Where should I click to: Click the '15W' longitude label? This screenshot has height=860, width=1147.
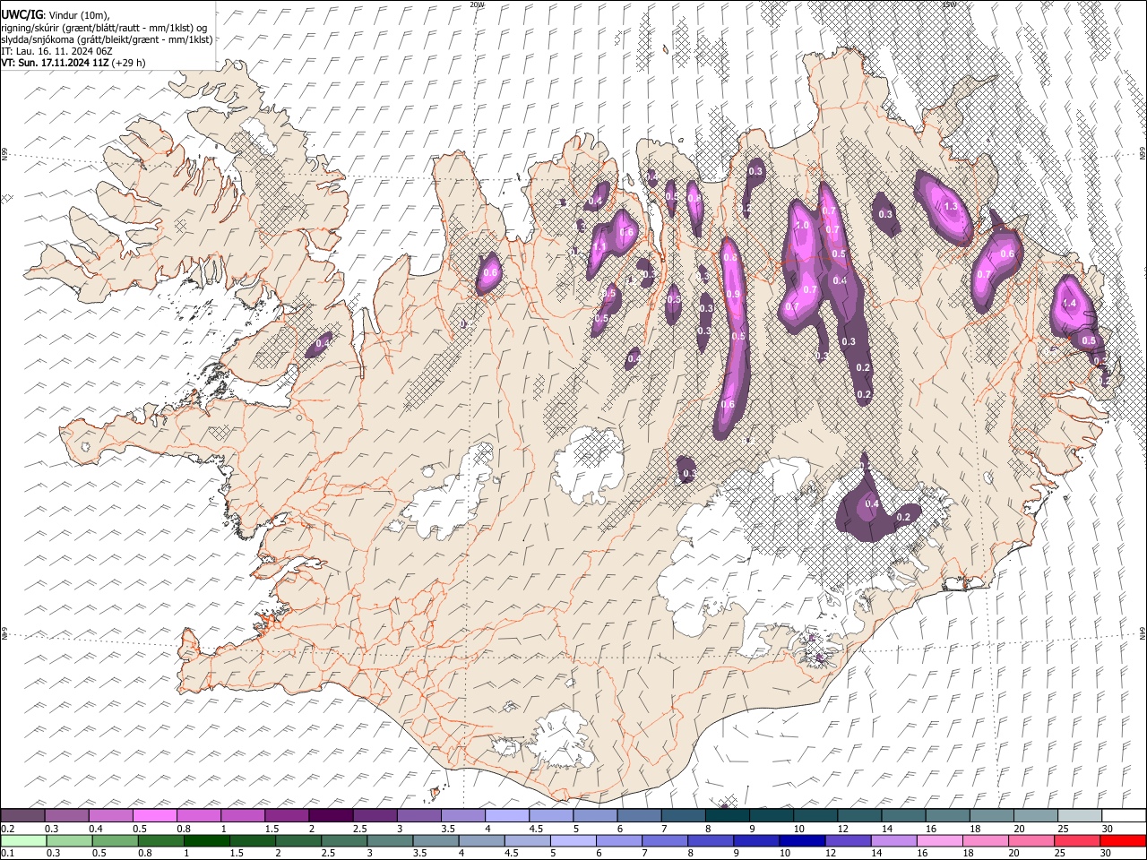pos(948,4)
